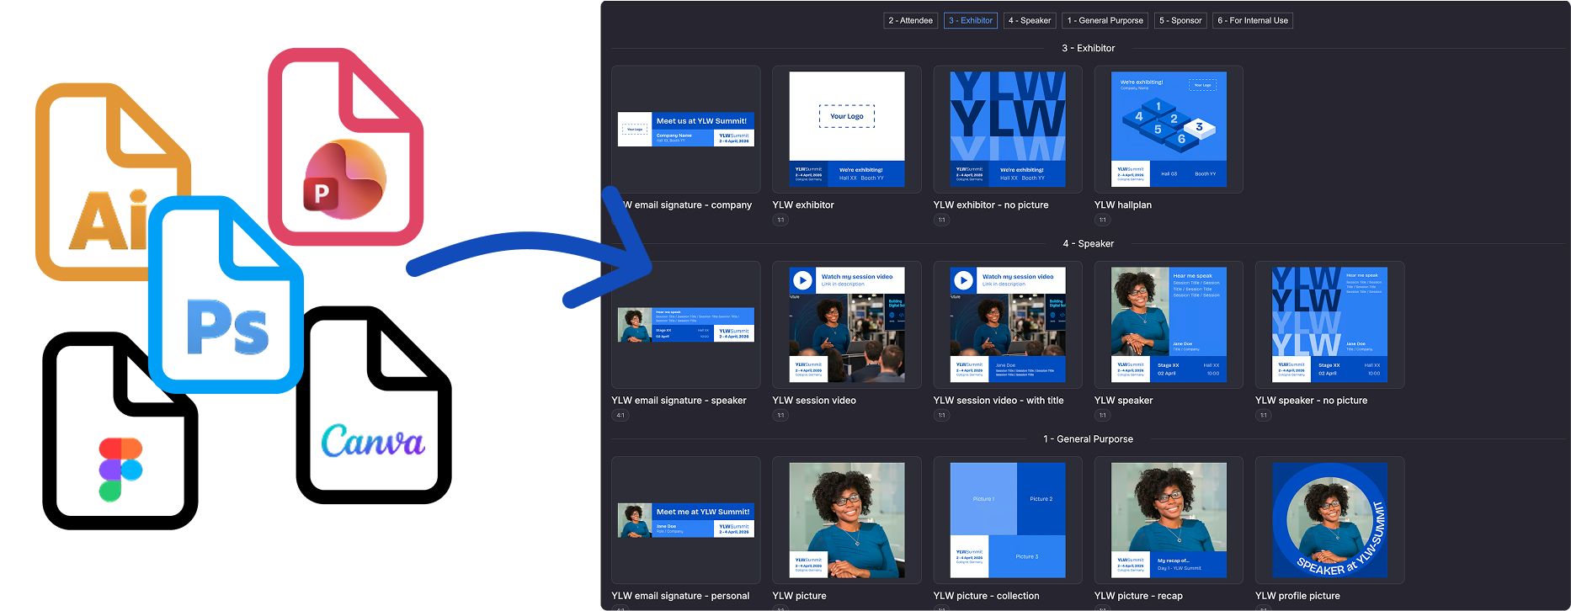
Task: Click the Figma file icon
Action: (x=120, y=431)
